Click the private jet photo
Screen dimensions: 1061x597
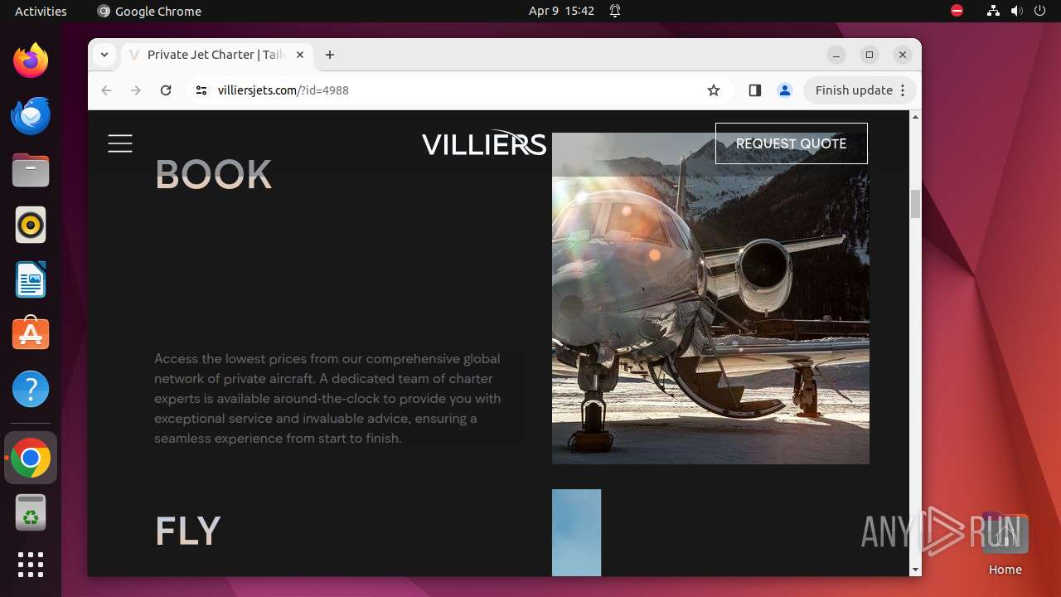click(710, 298)
